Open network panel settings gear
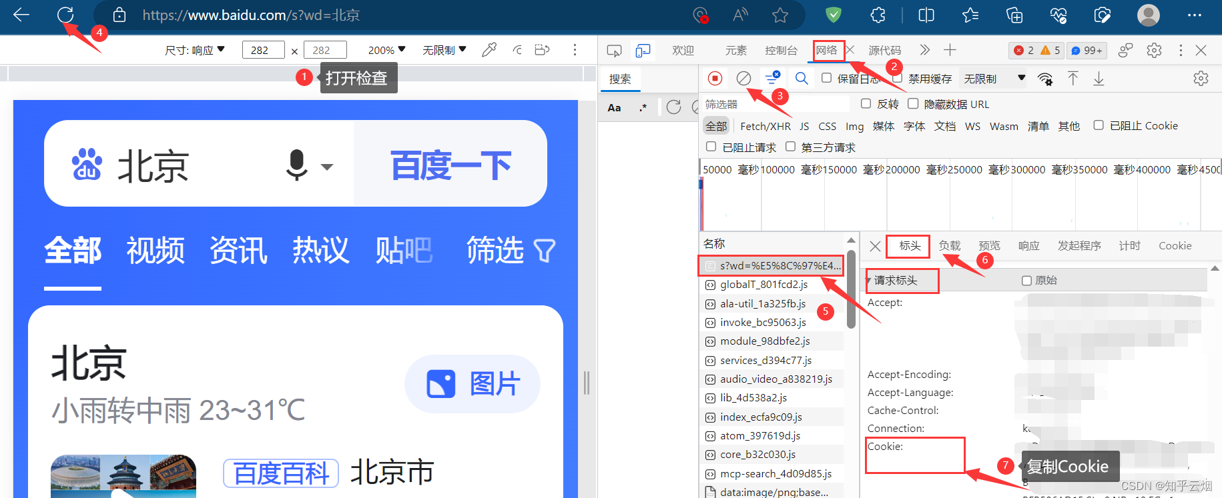Screen dimensions: 1222x498 coord(1201,79)
